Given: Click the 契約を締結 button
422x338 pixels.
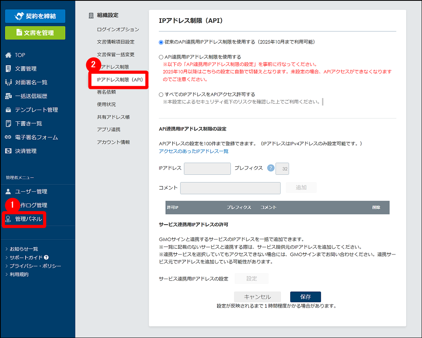Looking at the screenshot, I should pos(35,16).
